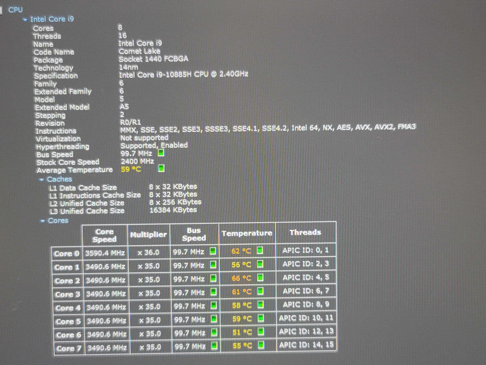
Task: Click Core 3 temperature graph icon
Action: 261,291
